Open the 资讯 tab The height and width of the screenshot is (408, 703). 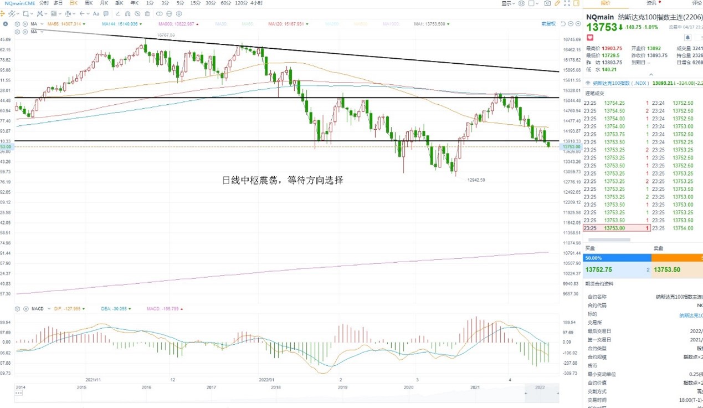pyautogui.click(x=651, y=3)
